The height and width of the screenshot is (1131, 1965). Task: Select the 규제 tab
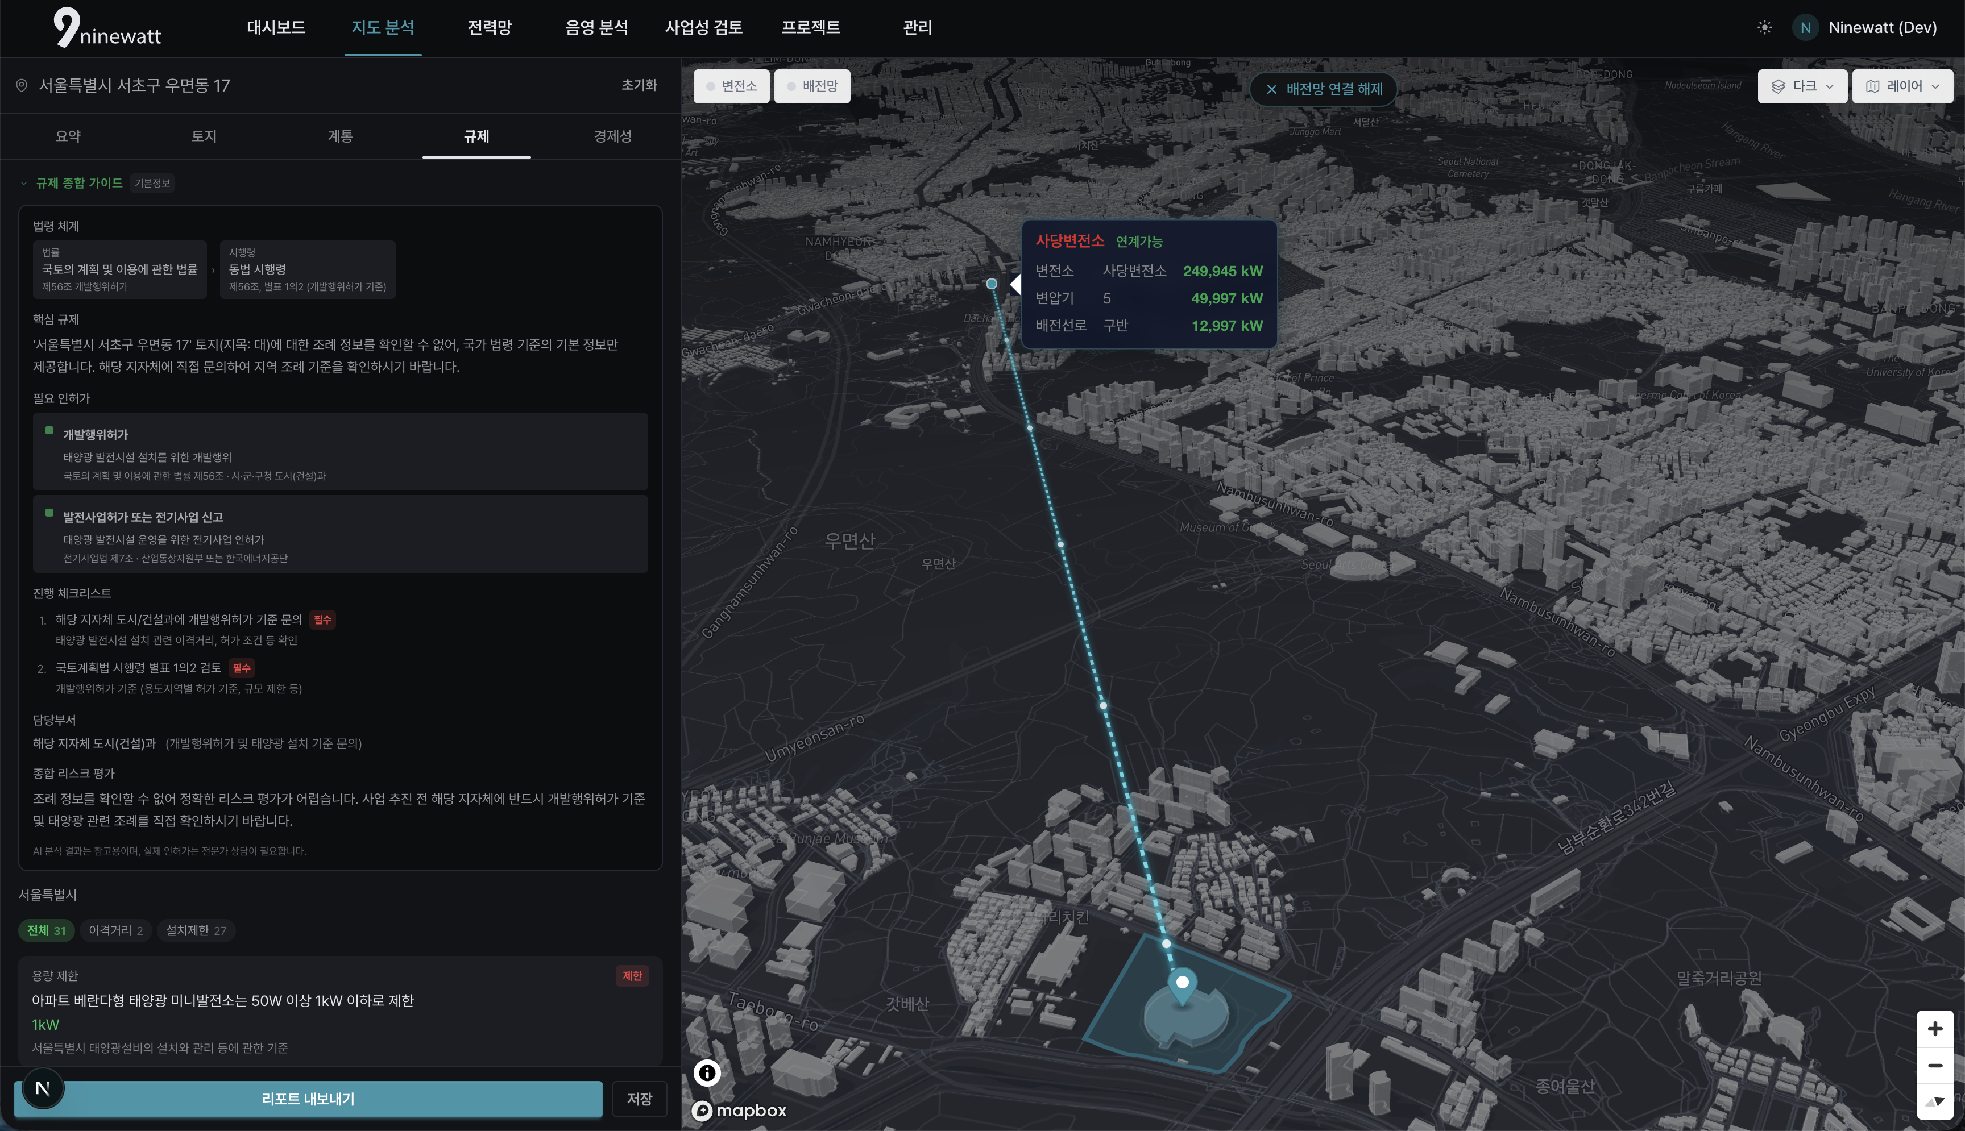point(476,137)
